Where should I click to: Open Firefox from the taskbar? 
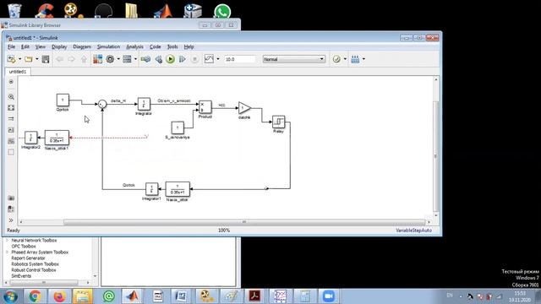(59, 296)
